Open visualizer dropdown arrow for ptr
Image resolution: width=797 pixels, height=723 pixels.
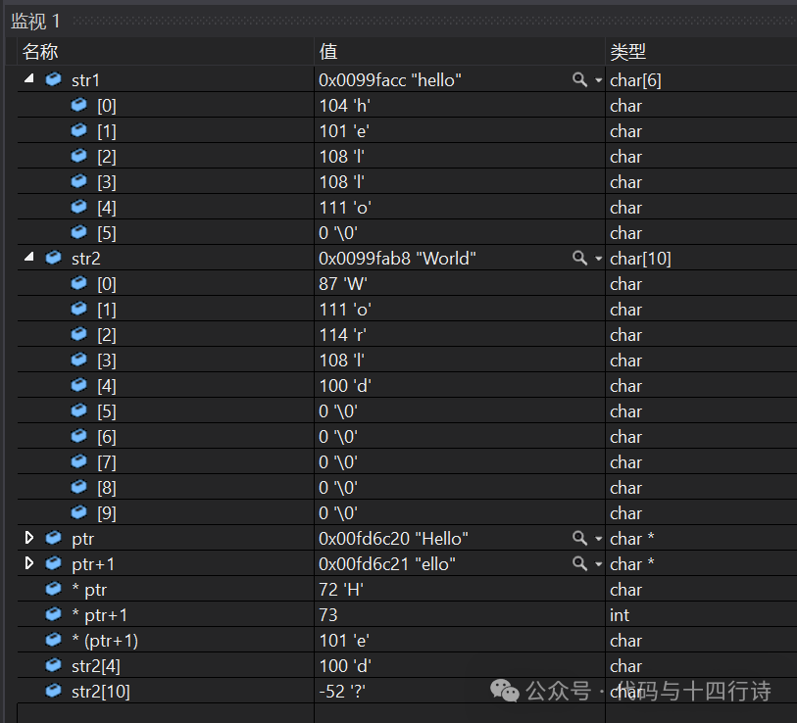pyautogui.click(x=598, y=539)
